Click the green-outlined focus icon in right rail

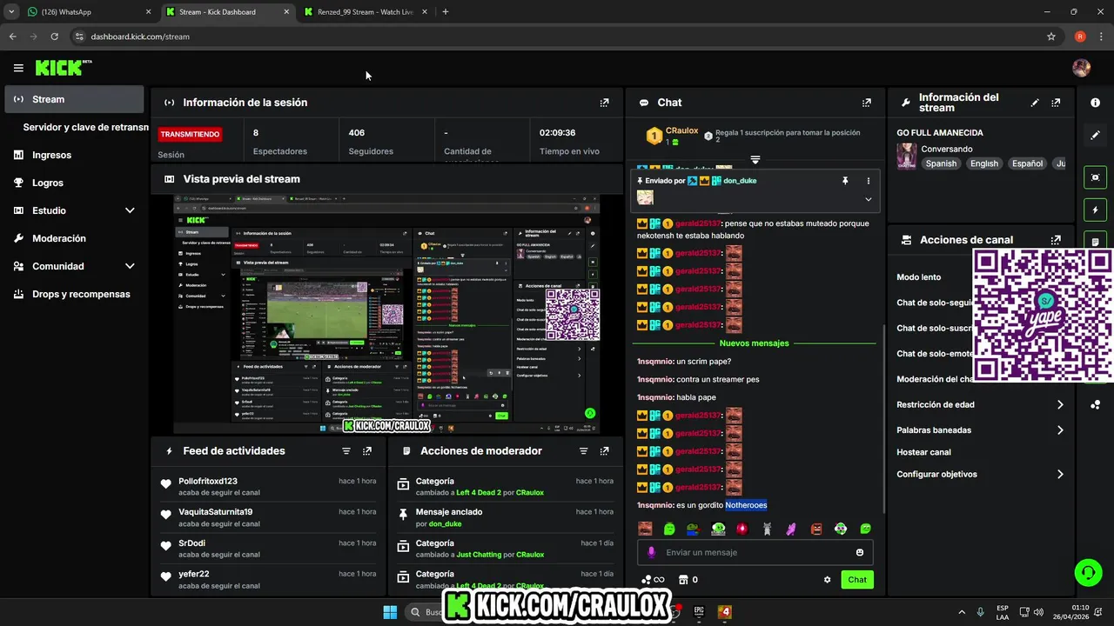1095,177
